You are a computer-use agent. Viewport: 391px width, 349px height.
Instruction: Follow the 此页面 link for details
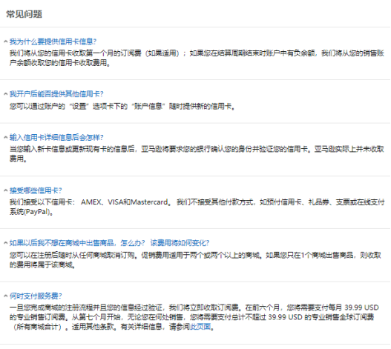click(200, 326)
